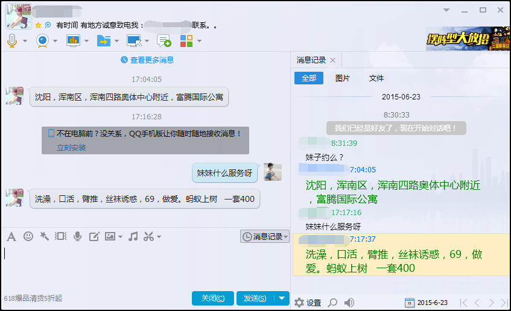Click the QQ Zone star icon
Image resolution: width=511 pixels, height=311 pixels.
click(x=38, y=25)
